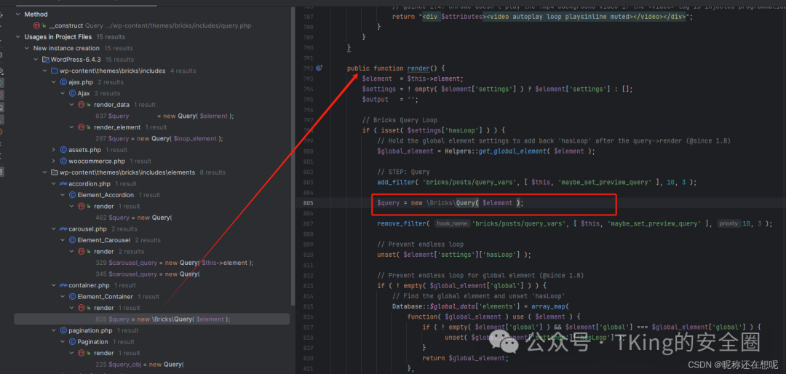
Task: Click the class icon beside Element_Carousel
Action: click(72, 240)
